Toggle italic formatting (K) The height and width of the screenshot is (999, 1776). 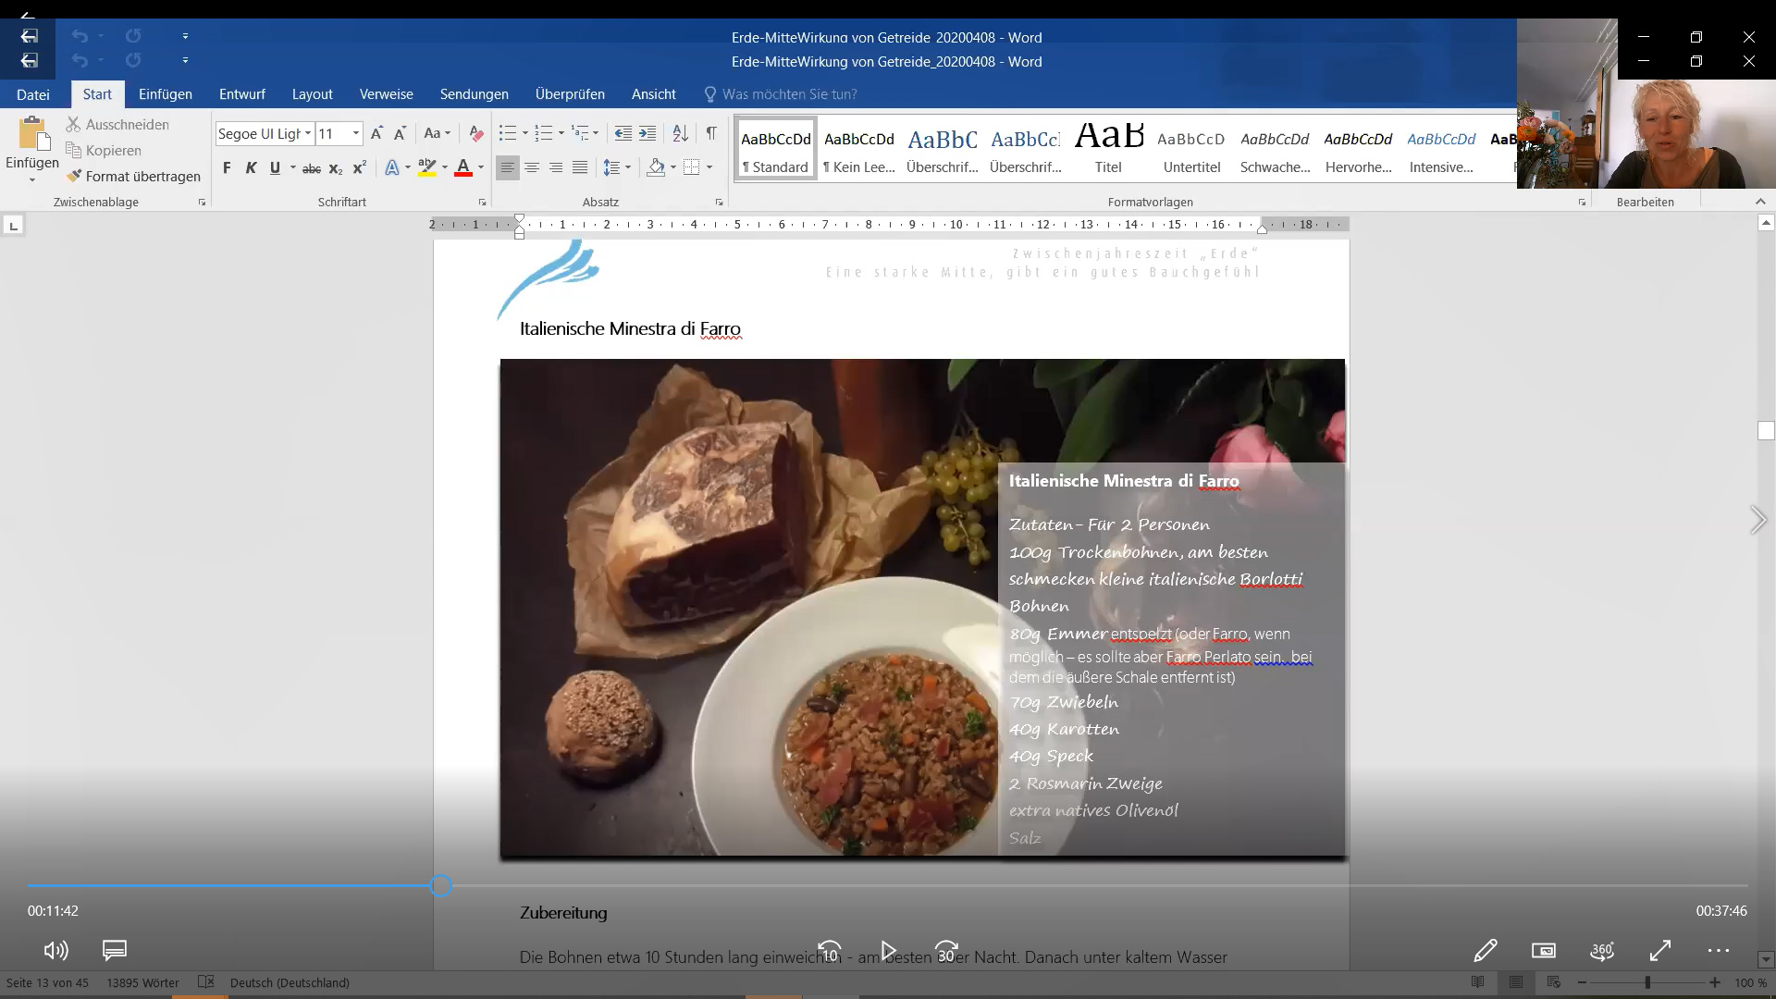(251, 167)
